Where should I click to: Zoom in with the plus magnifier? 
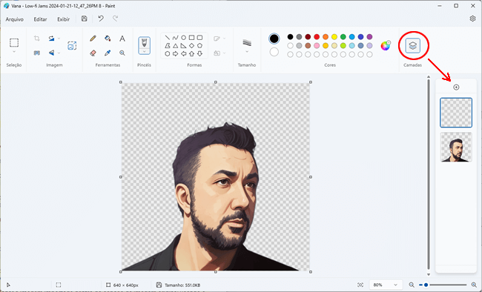point(474,285)
